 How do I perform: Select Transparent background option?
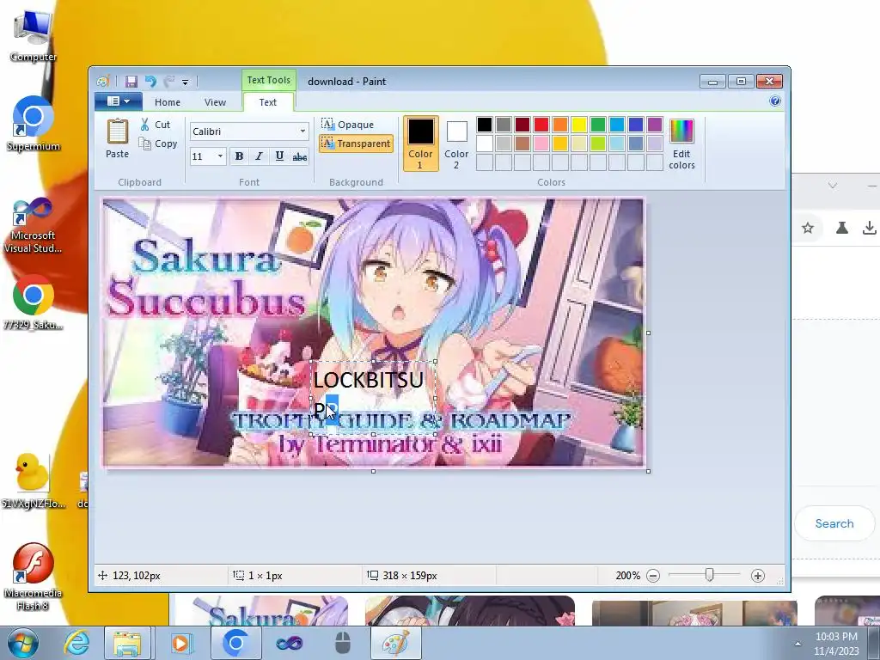pos(356,144)
